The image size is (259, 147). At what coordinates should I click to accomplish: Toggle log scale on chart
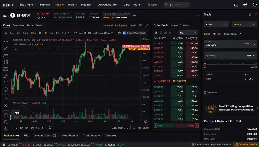click(139, 128)
